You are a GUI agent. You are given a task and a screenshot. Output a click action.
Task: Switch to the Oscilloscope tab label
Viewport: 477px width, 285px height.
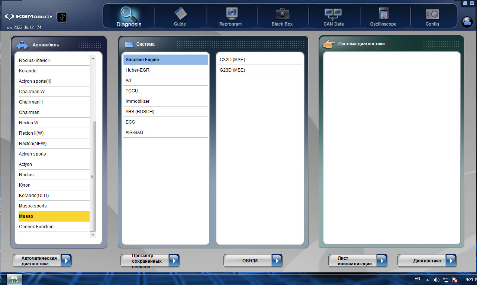click(x=383, y=24)
